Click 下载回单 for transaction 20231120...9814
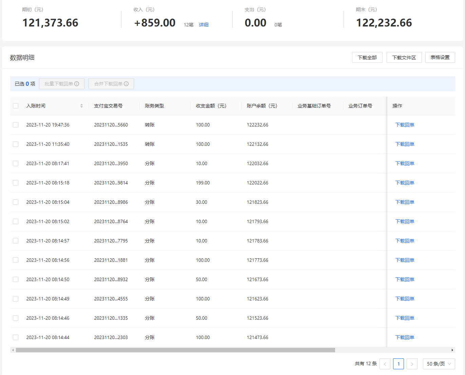Viewport: 465px width, 375px height. [x=405, y=183]
